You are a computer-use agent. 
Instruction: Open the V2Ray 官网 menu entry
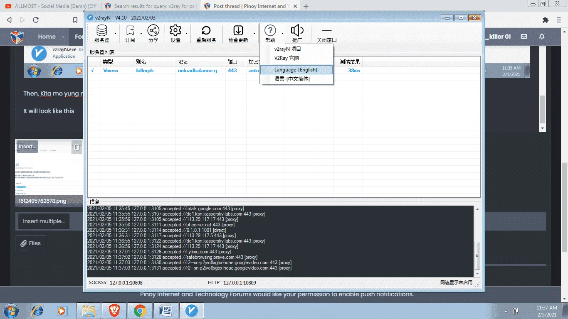(297, 58)
